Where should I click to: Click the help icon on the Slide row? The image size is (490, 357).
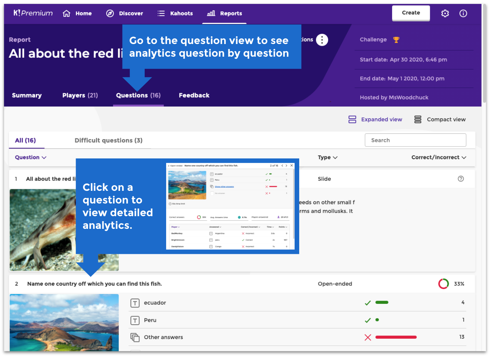(x=461, y=179)
